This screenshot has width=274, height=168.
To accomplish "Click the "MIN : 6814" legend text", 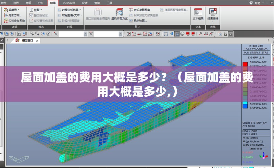I will (x=250, y=134).
